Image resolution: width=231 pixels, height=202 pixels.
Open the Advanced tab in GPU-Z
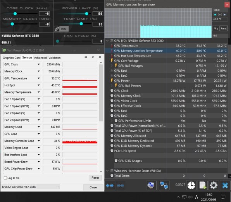coord(40,58)
